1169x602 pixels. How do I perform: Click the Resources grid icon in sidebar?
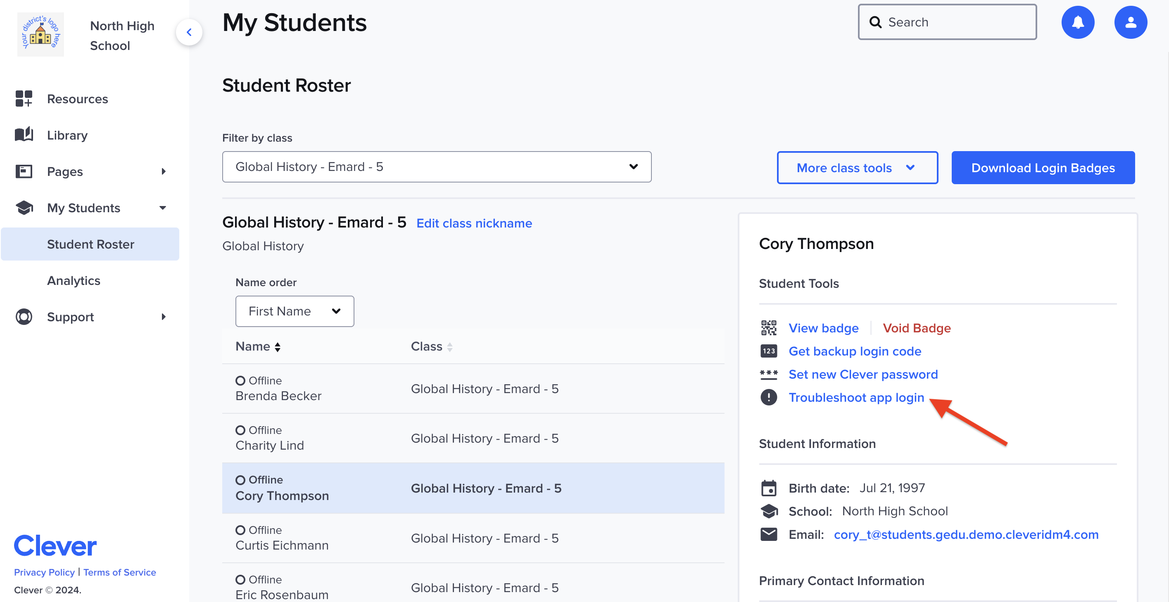click(24, 98)
